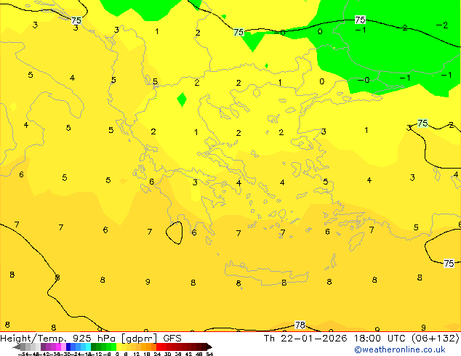Click the '54' label at the legend's right end
Screen dimensions: 461x356
pos(209,355)
